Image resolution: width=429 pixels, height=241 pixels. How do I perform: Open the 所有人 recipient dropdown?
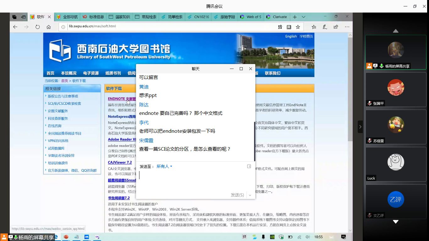click(164, 166)
